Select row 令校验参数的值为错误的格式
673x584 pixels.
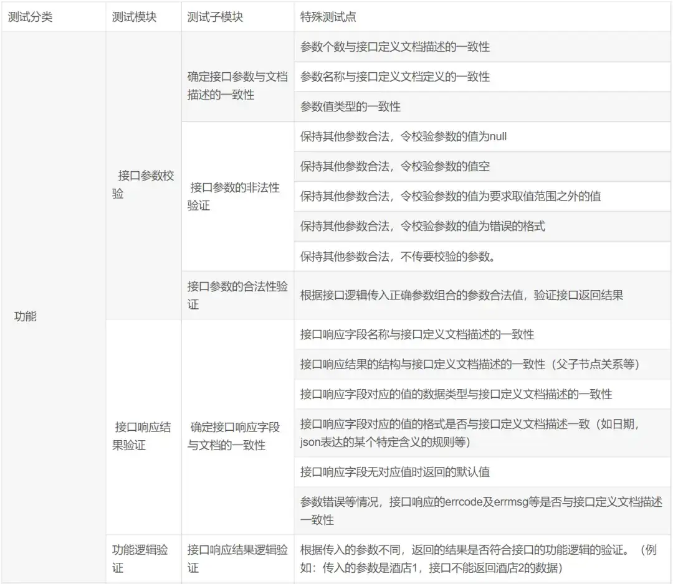pyautogui.click(x=482, y=226)
